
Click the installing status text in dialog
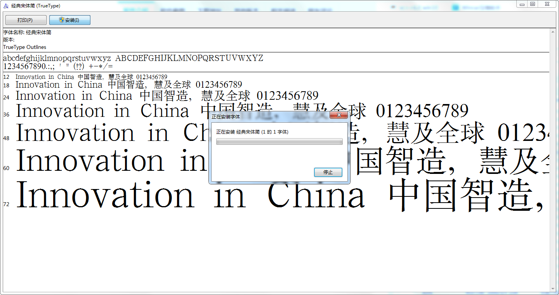tap(252, 132)
